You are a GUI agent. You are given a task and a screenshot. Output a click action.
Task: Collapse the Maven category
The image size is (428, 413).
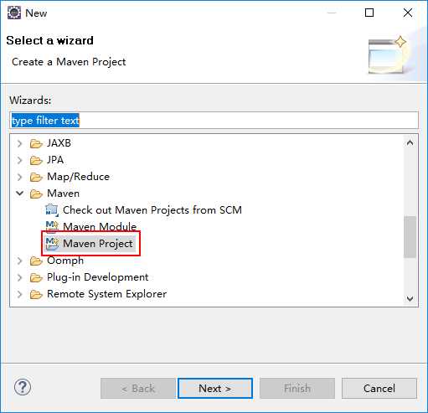pos(19,194)
